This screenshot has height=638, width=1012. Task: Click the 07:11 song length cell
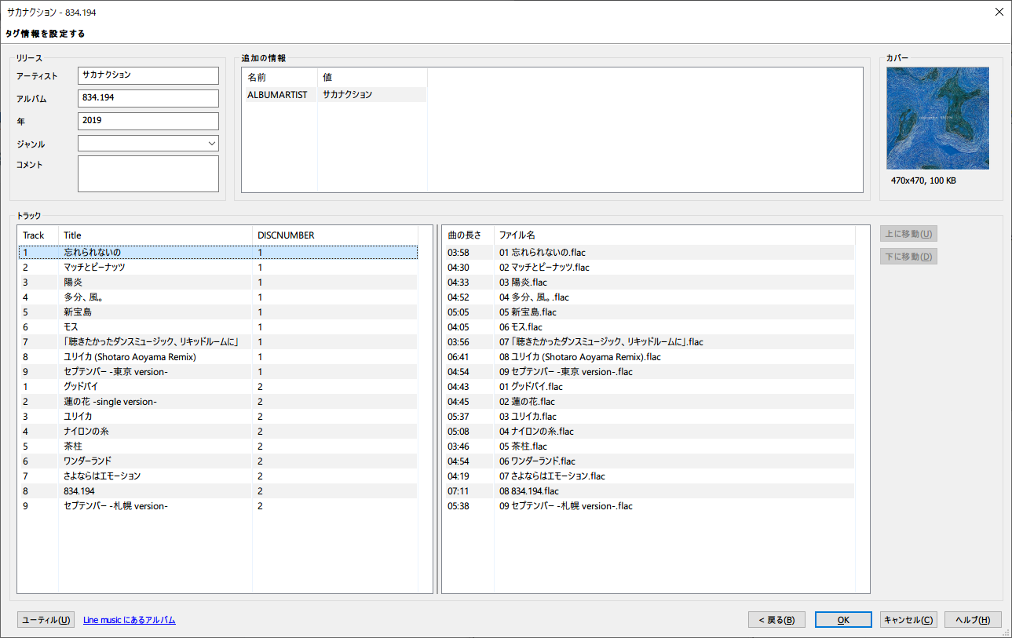(458, 491)
